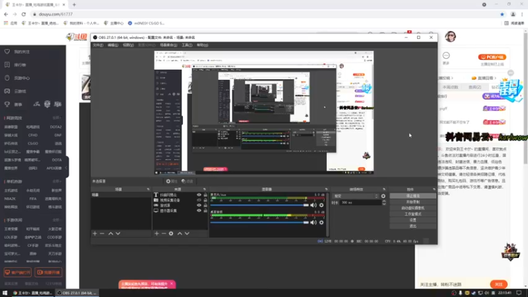Open the 工具 menu in OBS
The height and width of the screenshot is (297, 528).
click(187, 45)
